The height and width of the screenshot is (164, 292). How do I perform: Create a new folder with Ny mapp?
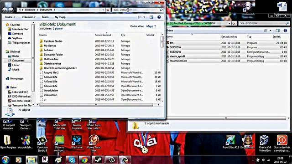60,17
